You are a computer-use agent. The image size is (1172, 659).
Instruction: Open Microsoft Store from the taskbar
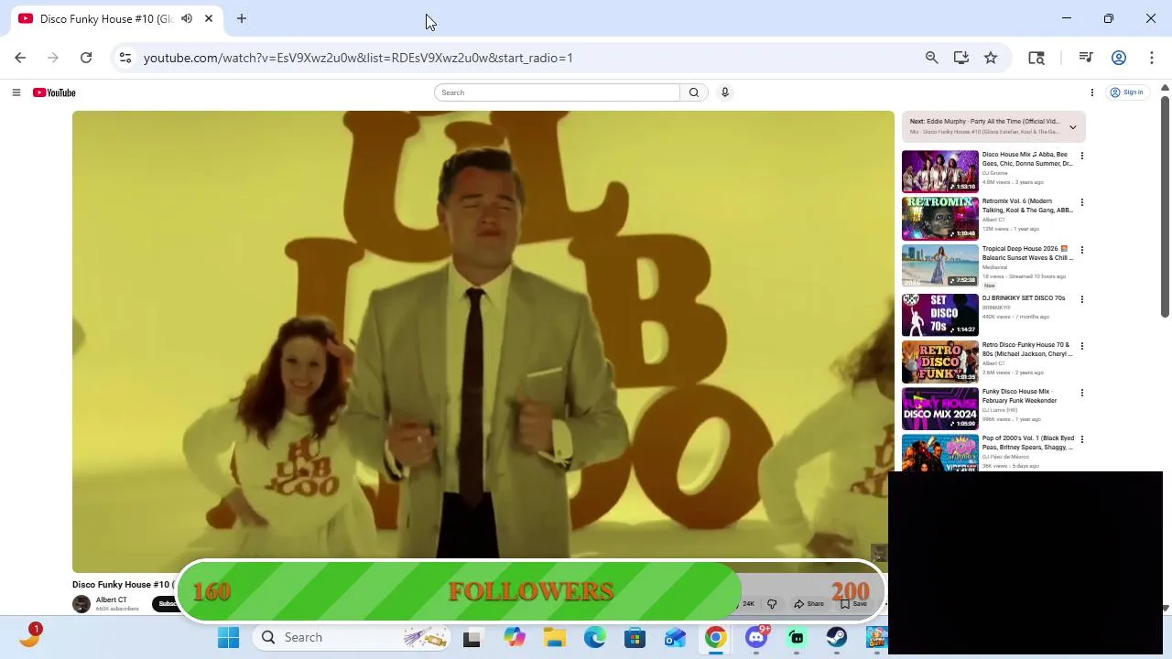click(x=635, y=637)
